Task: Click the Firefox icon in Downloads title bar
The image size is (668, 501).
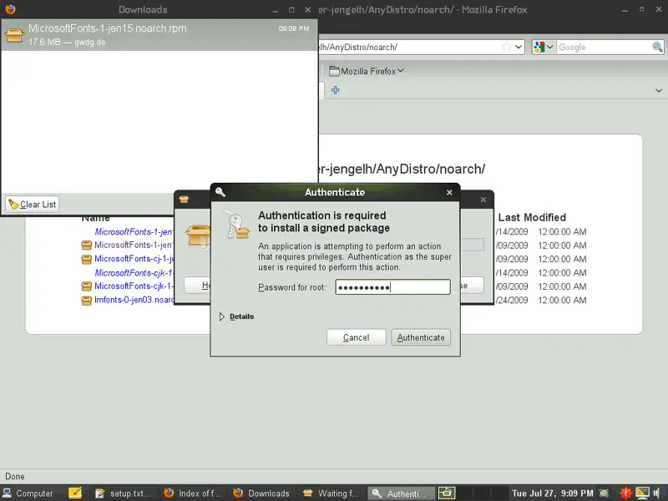Action: coord(10,9)
